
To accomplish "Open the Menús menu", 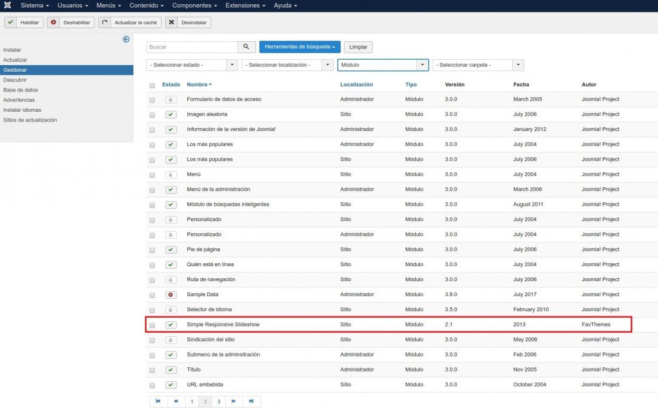I will 109,5.
